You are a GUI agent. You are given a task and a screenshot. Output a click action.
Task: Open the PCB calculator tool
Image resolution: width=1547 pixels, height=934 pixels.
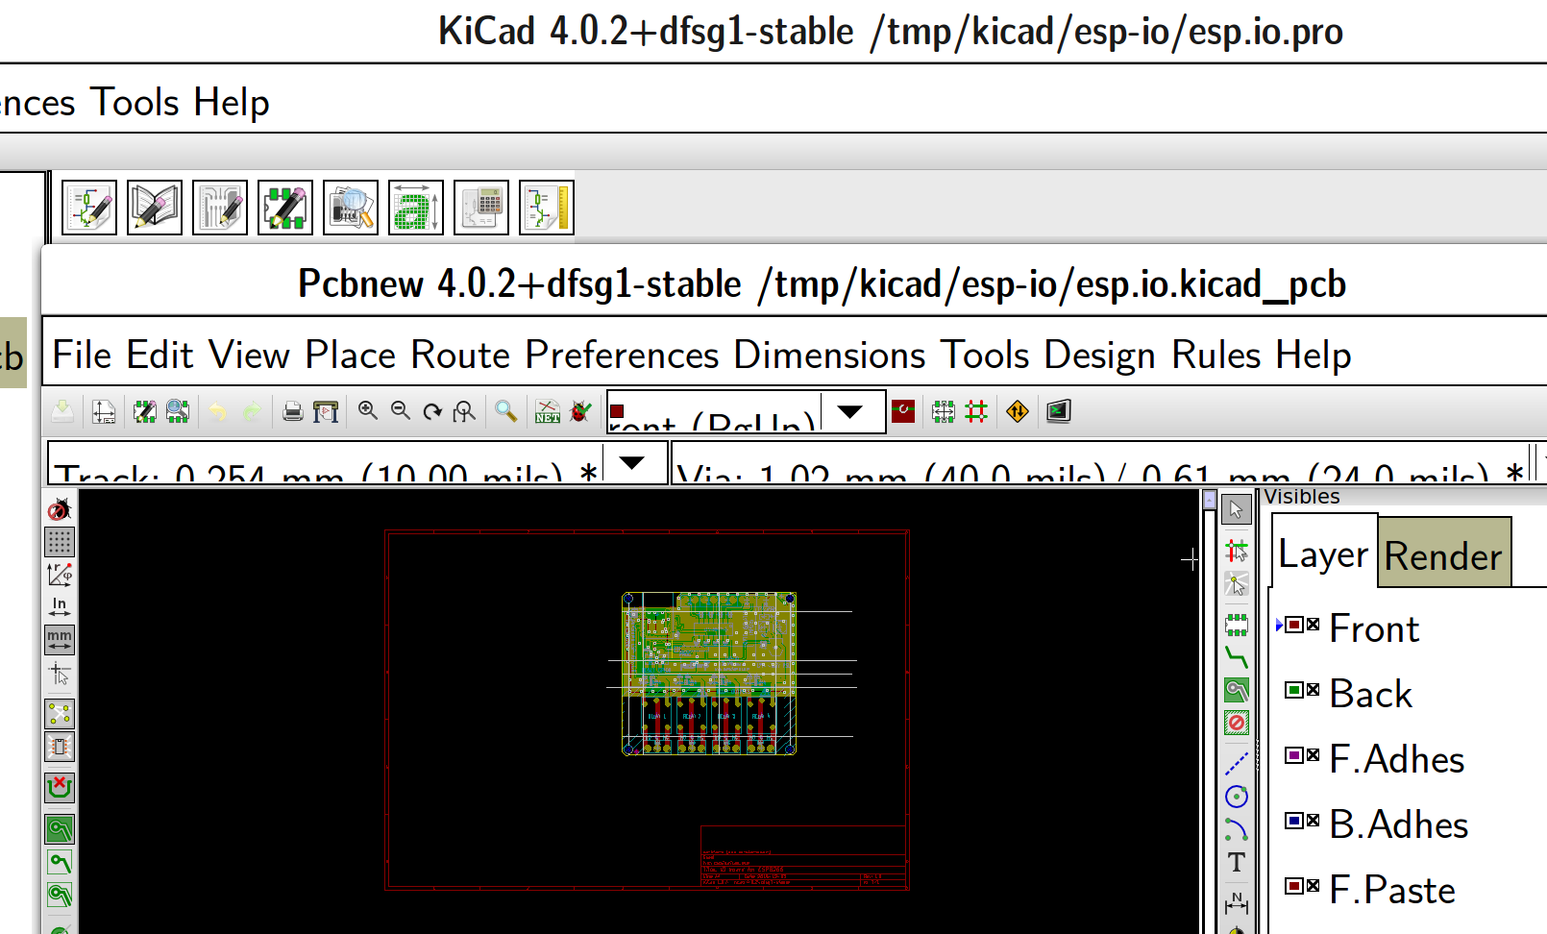click(481, 208)
